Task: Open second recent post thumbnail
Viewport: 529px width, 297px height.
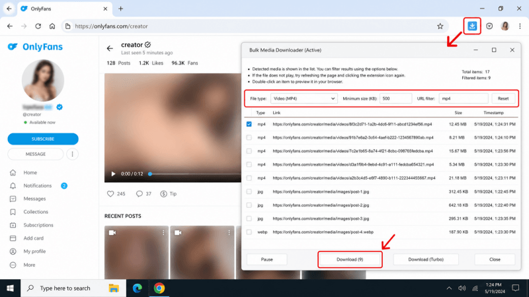Action: 202,253
